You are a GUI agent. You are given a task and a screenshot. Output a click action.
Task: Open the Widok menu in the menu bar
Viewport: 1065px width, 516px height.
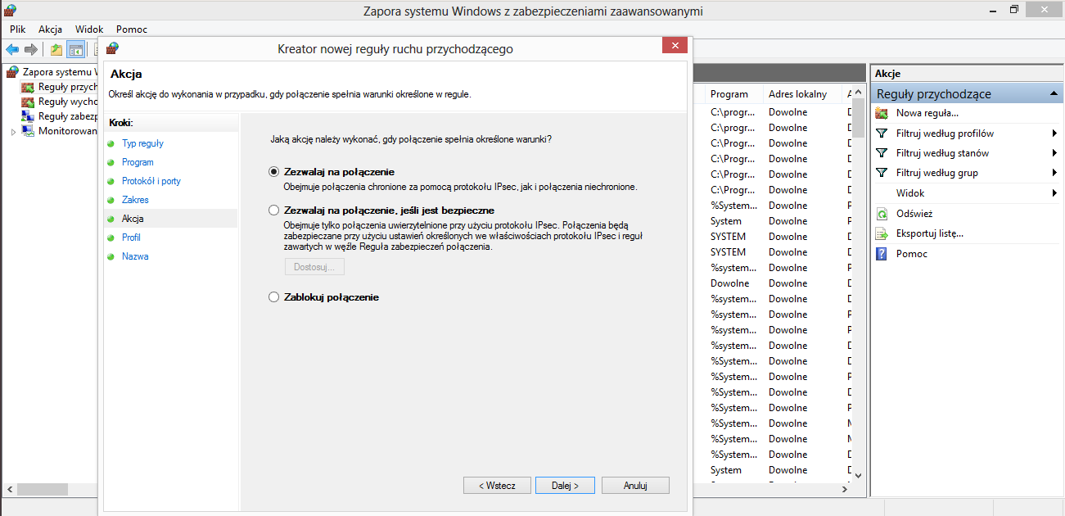(89, 29)
